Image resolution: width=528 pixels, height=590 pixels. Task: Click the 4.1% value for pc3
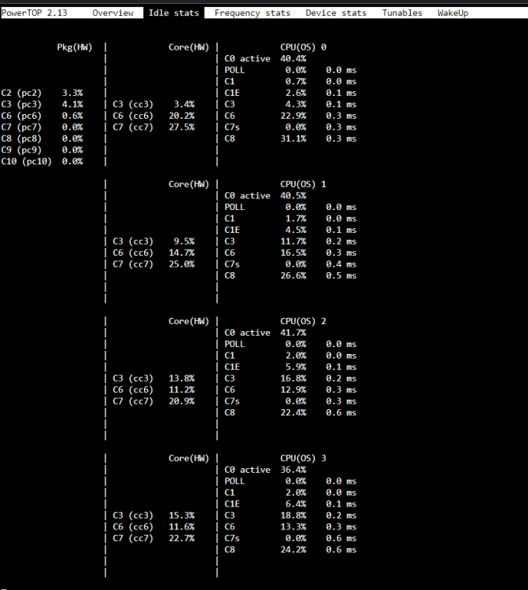pos(72,104)
